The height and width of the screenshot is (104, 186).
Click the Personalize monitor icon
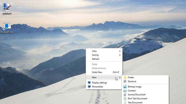[x=89, y=87]
